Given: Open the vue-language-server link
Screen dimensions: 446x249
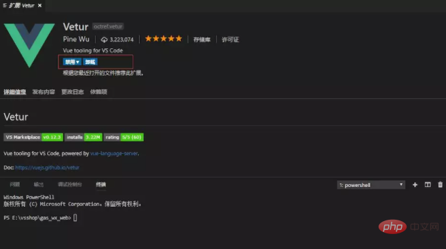Looking at the screenshot, I should pyautogui.click(x=114, y=153).
